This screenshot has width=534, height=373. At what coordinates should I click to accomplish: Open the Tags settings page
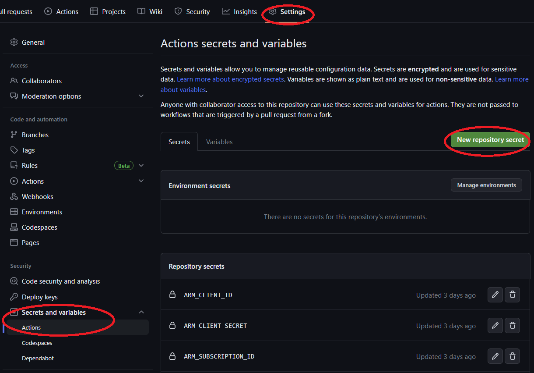(27, 150)
